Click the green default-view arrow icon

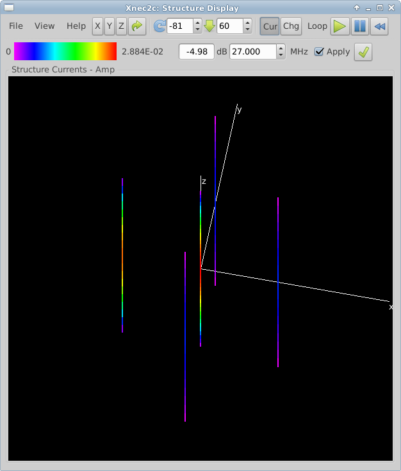pos(137,26)
